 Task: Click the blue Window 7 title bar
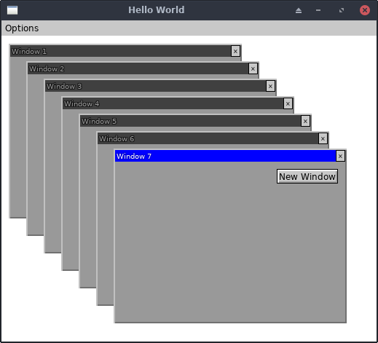[x=225, y=156]
